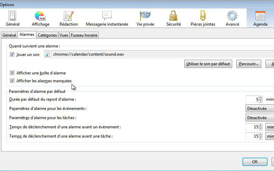The image size is (274, 171).
Task: Increase alarm time before a tâche
Action: coord(261,134)
